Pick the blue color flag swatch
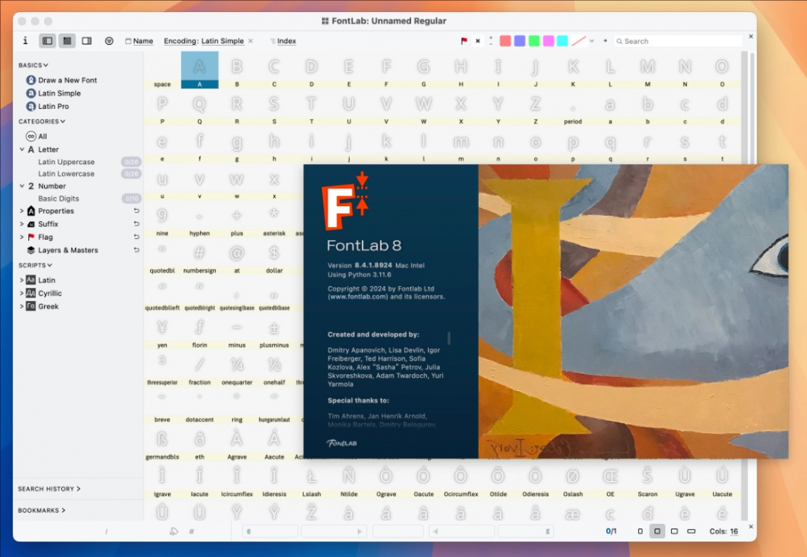 pyautogui.click(x=520, y=41)
